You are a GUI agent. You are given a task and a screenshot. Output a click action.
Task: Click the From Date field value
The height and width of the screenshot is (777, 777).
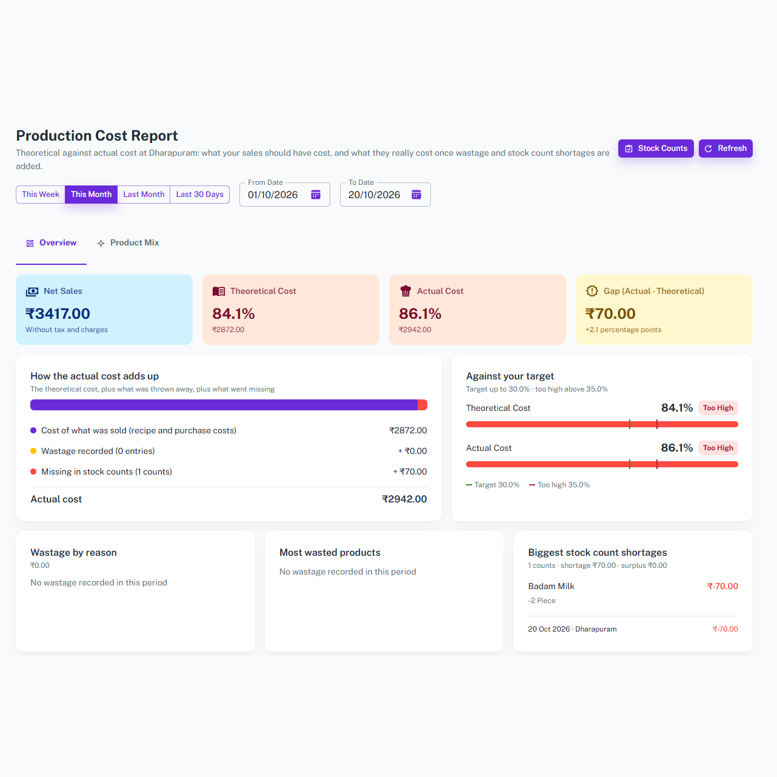pyautogui.click(x=273, y=195)
